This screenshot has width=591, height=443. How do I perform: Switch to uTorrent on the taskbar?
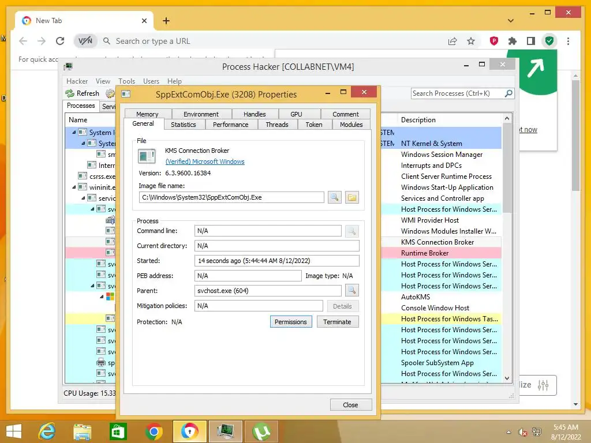[x=261, y=431]
